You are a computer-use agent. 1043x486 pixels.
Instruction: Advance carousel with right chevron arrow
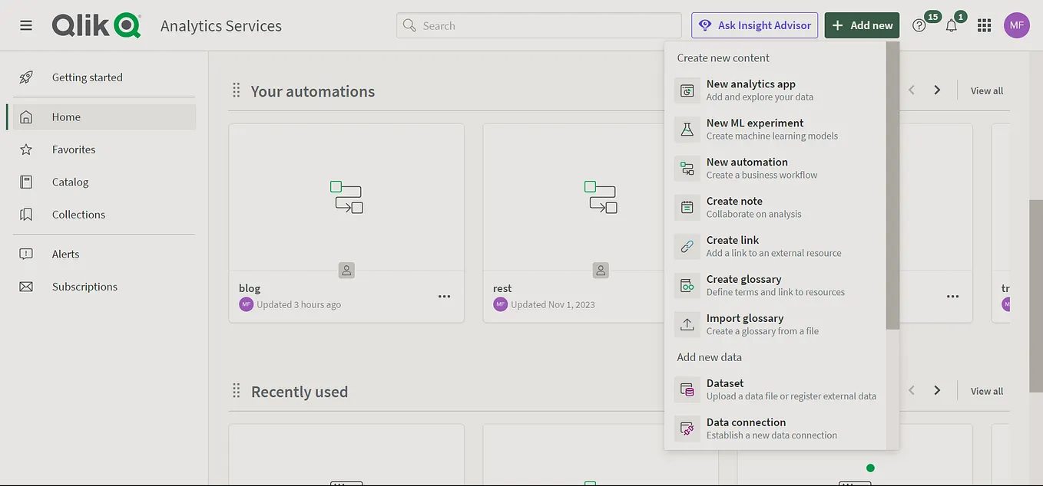click(x=937, y=90)
